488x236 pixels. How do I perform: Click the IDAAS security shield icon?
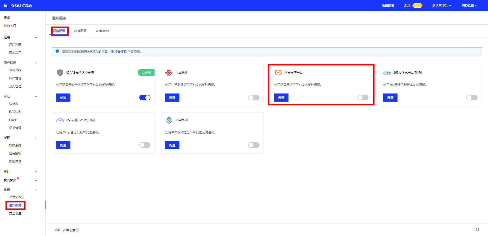pyautogui.click(x=60, y=73)
